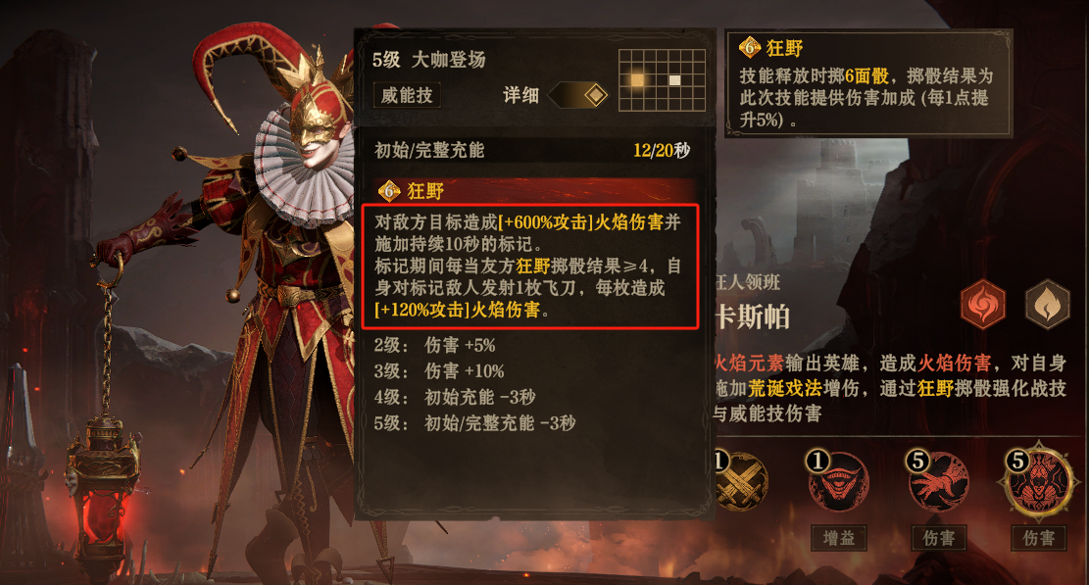Open the level 5 red claw skill

[x=938, y=481]
